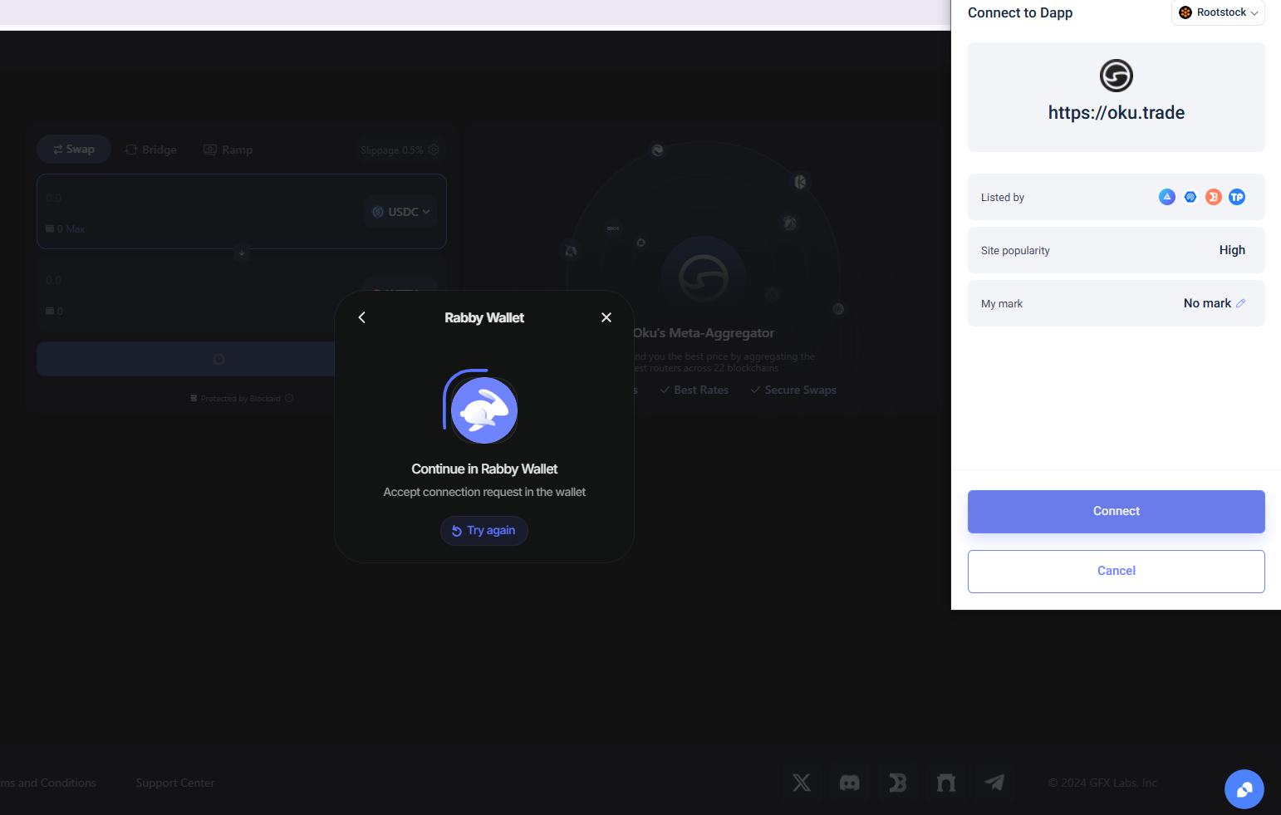Switch to the Ramp tab
This screenshot has width=1281, height=815.
(228, 150)
